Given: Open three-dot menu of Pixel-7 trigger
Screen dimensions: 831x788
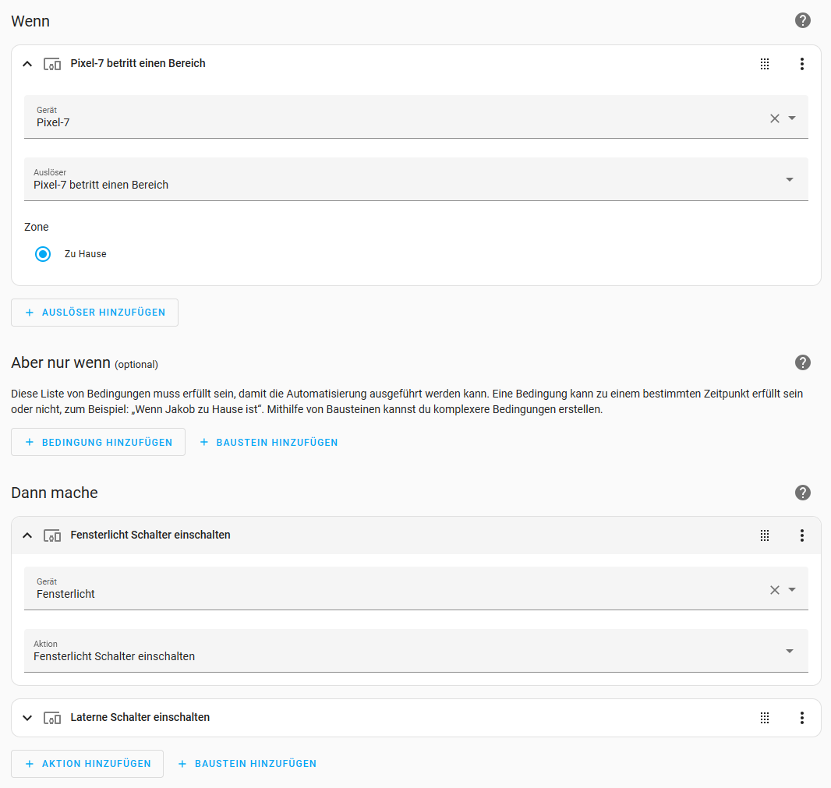Looking at the screenshot, I should tap(801, 64).
